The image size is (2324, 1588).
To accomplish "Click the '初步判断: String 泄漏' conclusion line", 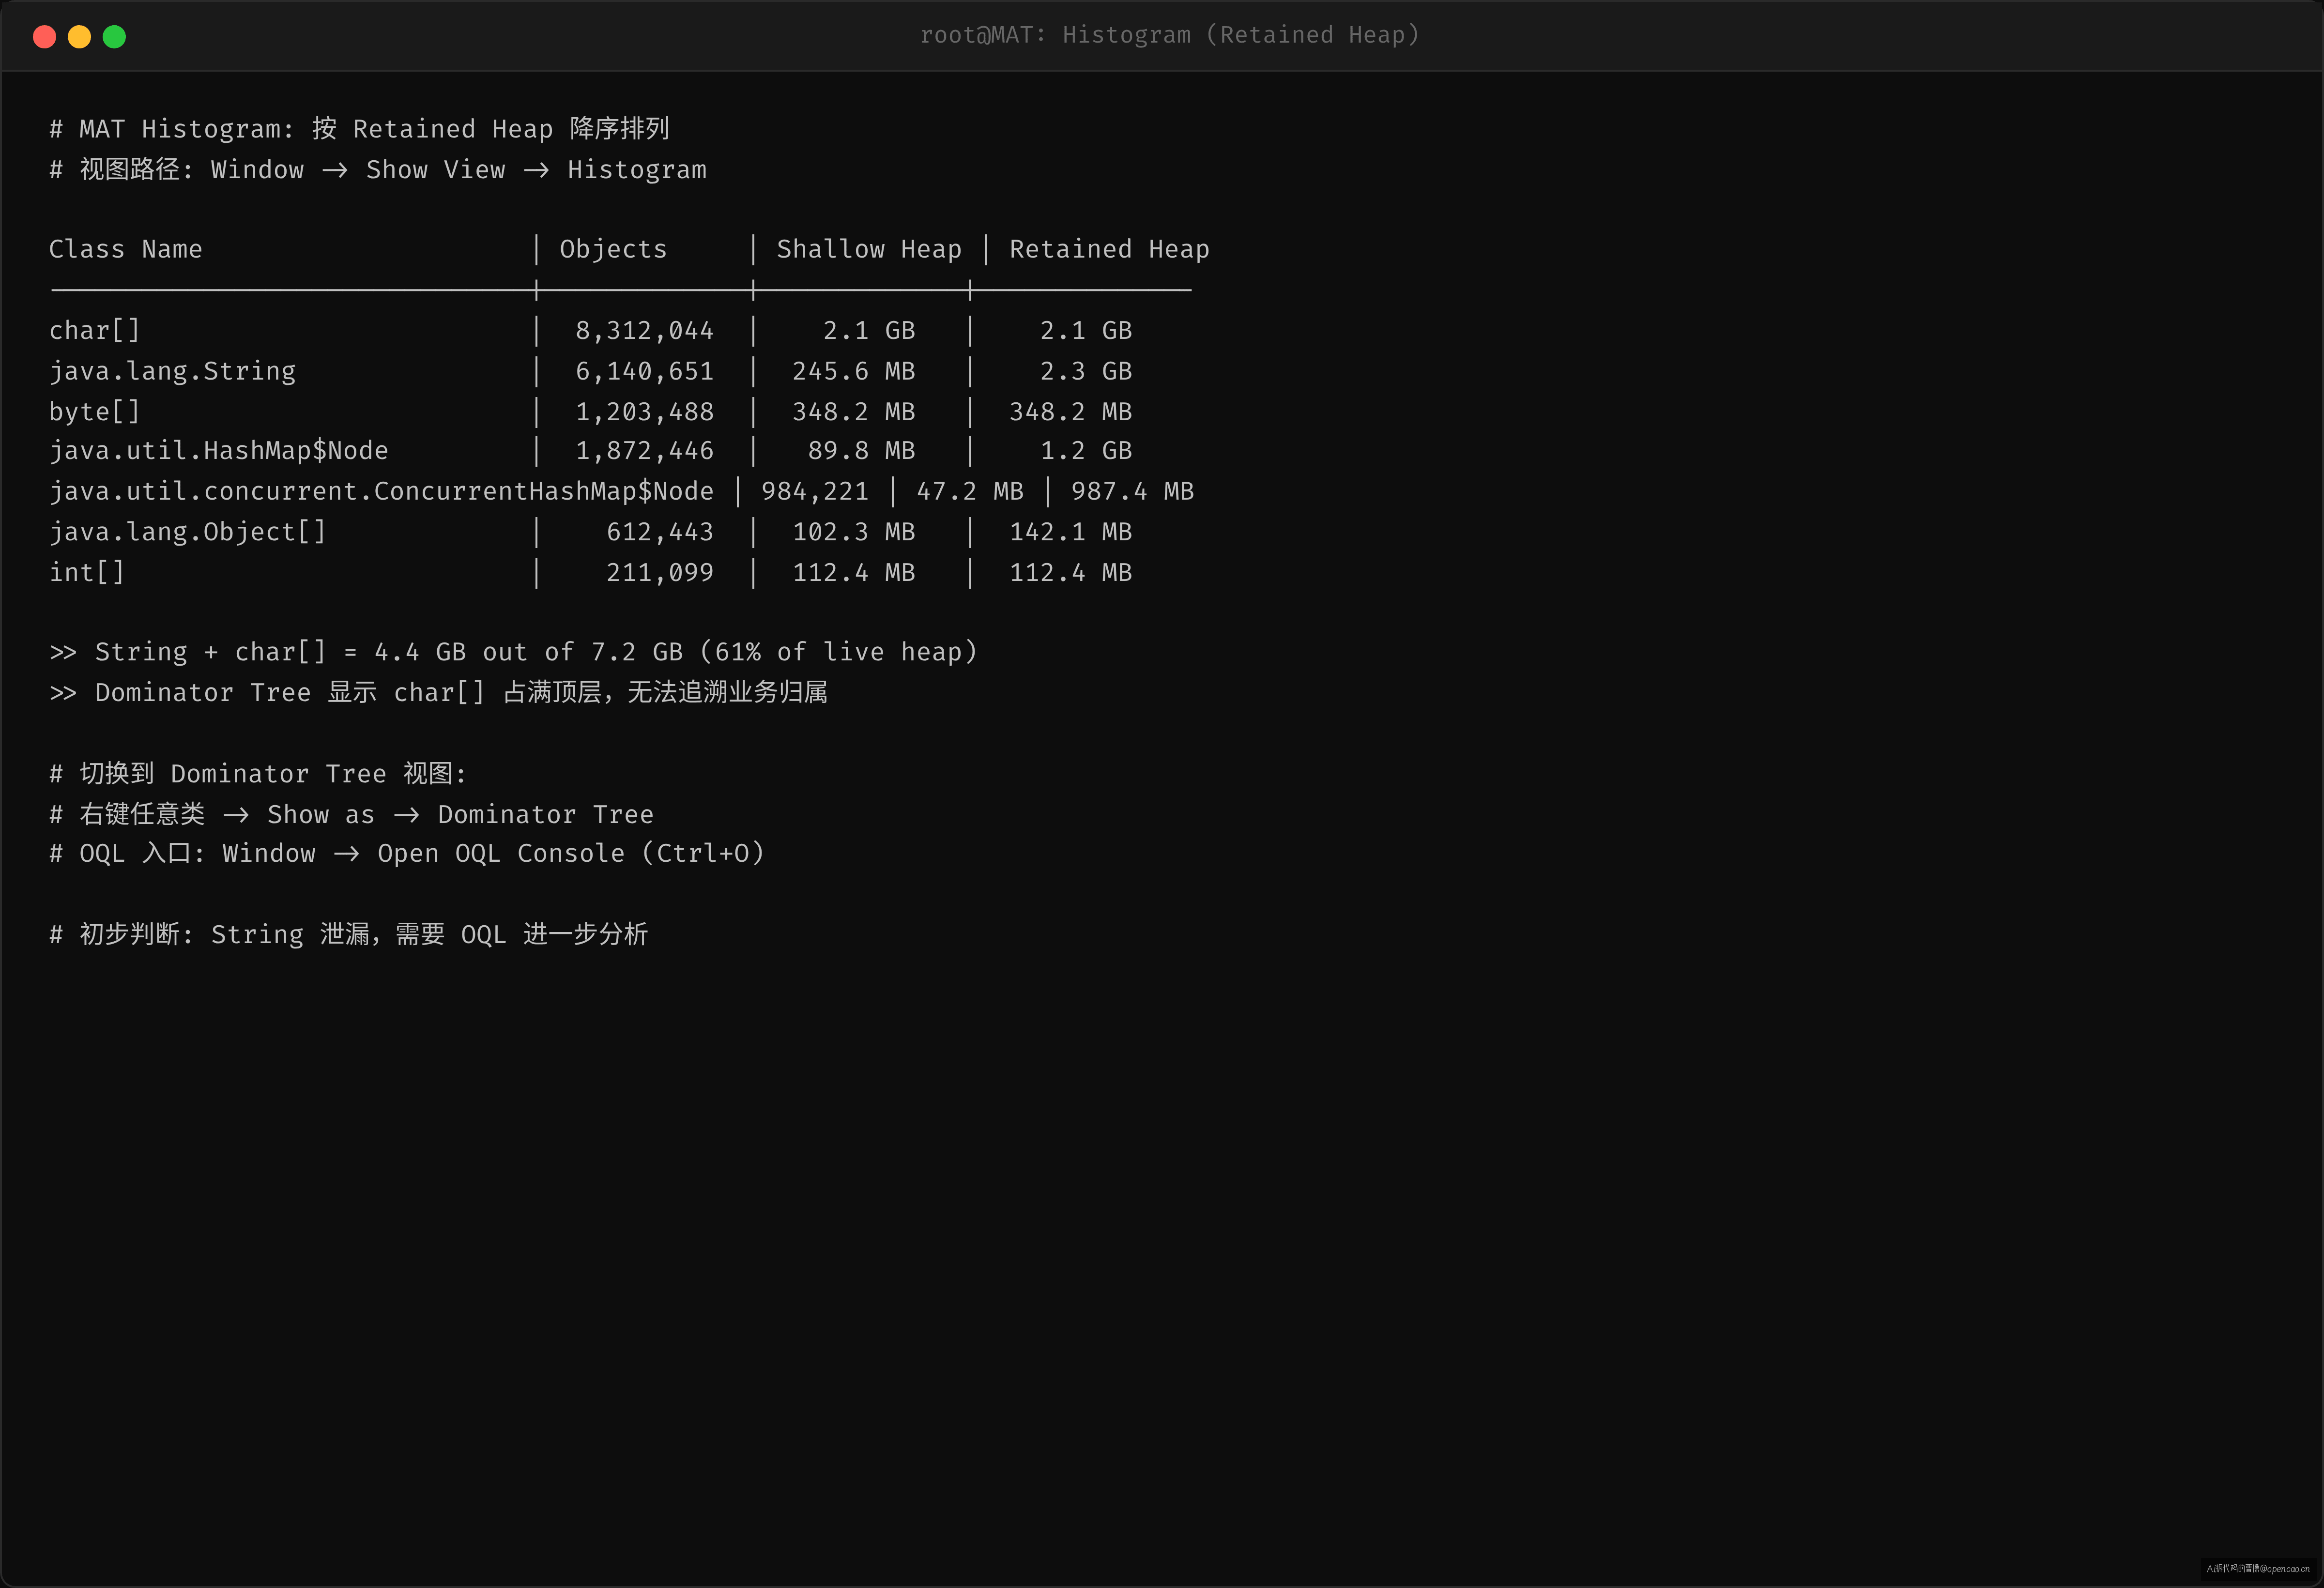I will (349, 934).
